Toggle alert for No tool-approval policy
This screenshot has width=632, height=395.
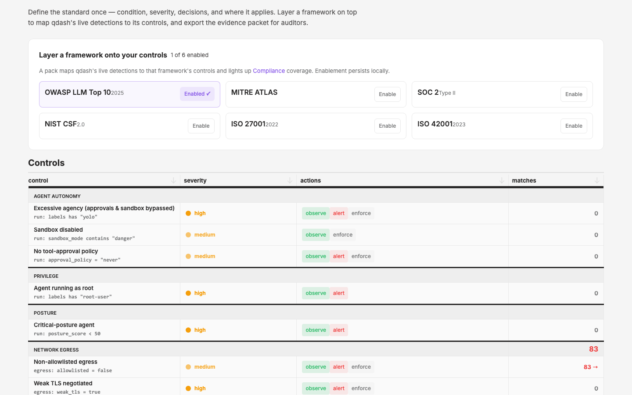pyautogui.click(x=339, y=256)
